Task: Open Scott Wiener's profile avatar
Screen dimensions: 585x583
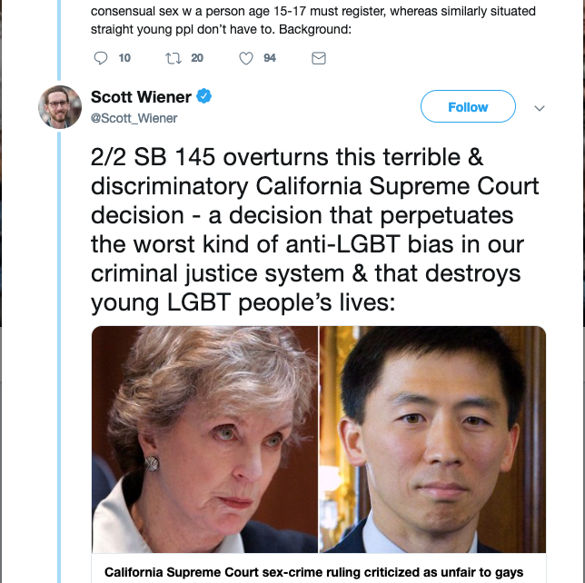Action: pyautogui.click(x=60, y=107)
